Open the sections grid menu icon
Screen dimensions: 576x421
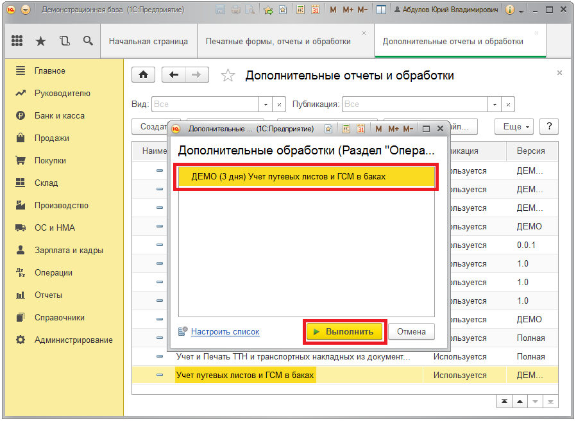[17, 41]
